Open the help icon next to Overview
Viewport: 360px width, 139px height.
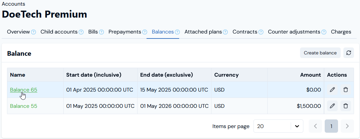pyautogui.click(x=34, y=32)
